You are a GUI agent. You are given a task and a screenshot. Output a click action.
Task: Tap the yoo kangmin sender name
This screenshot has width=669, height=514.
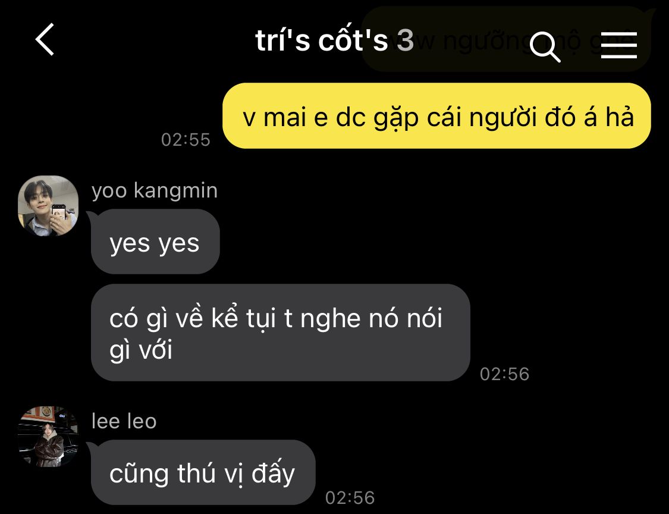coord(155,190)
